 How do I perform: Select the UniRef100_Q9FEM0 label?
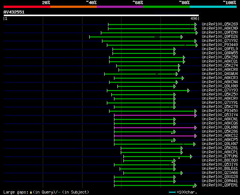[220, 33]
